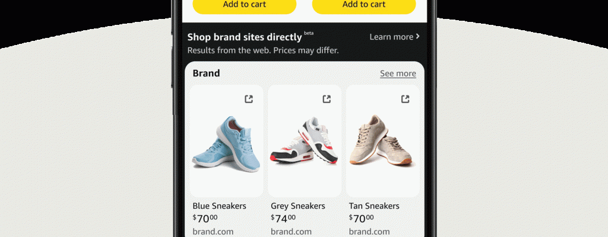Open external link icon on Tan Sneakers card
The image size is (608, 237).
click(x=405, y=99)
